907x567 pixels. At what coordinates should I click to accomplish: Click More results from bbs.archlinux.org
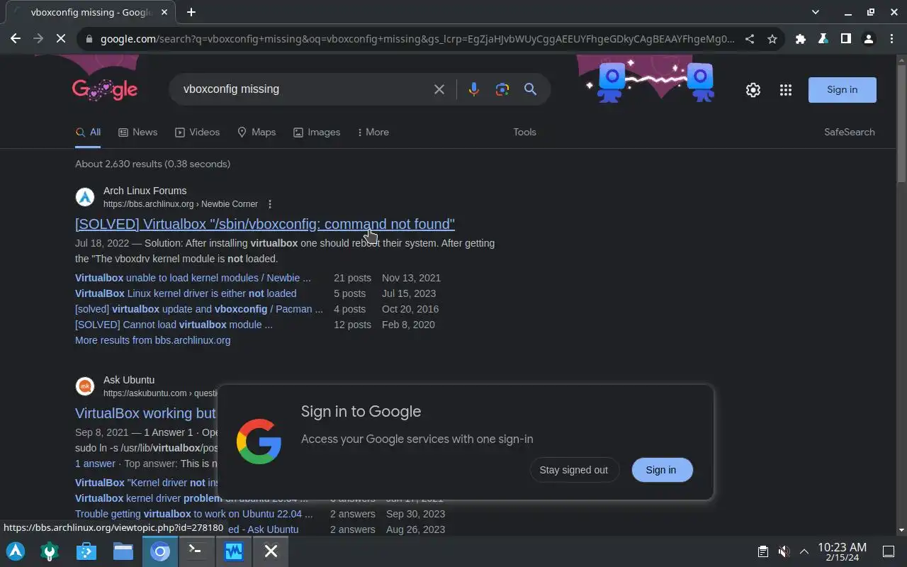coord(152,340)
